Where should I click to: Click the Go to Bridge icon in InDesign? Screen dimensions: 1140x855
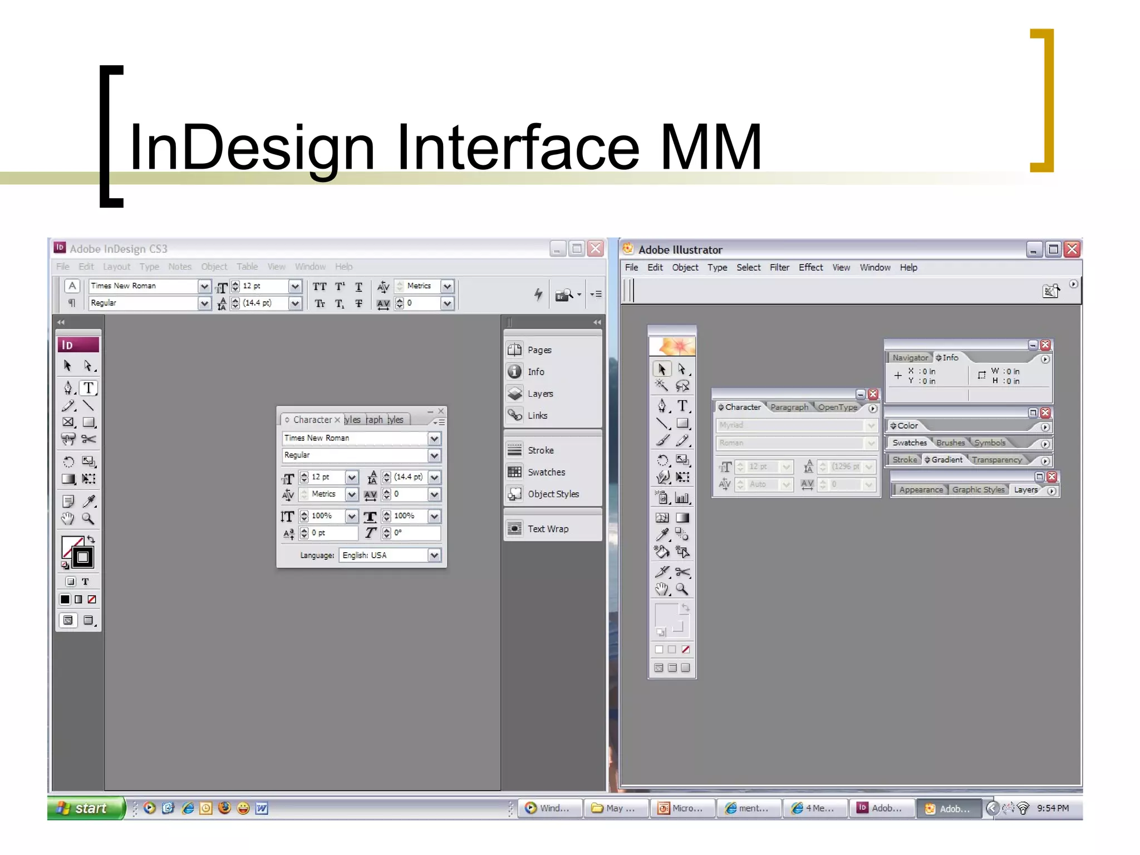tap(563, 294)
